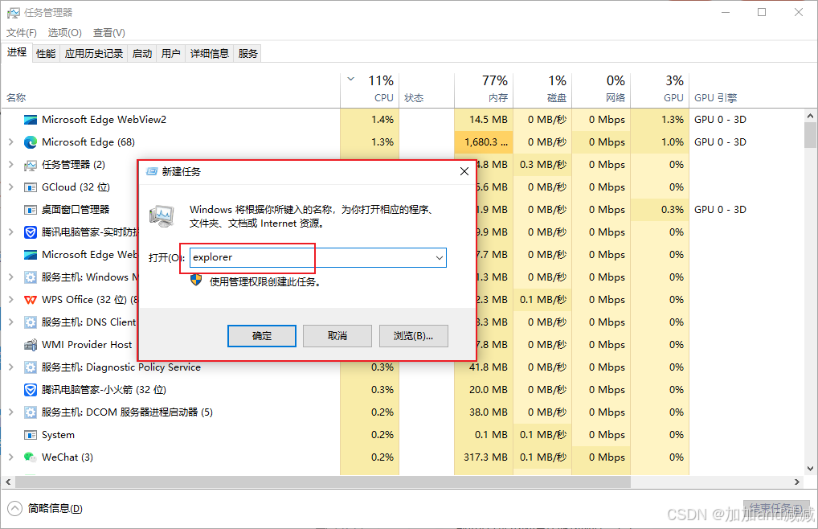Screen dimensions: 818x529
Task: Cancel the new task with 取消
Action: [337, 336]
